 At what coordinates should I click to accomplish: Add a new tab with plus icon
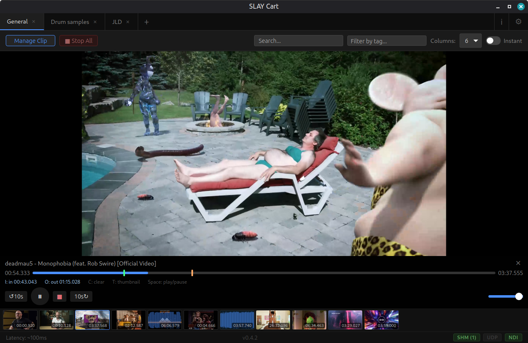[x=146, y=22]
